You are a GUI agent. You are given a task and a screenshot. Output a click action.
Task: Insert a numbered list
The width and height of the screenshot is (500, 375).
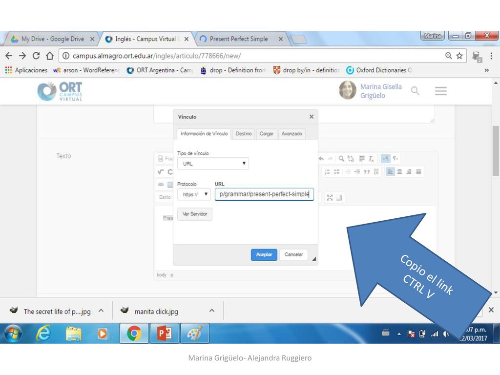pyautogui.click(x=327, y=172)
